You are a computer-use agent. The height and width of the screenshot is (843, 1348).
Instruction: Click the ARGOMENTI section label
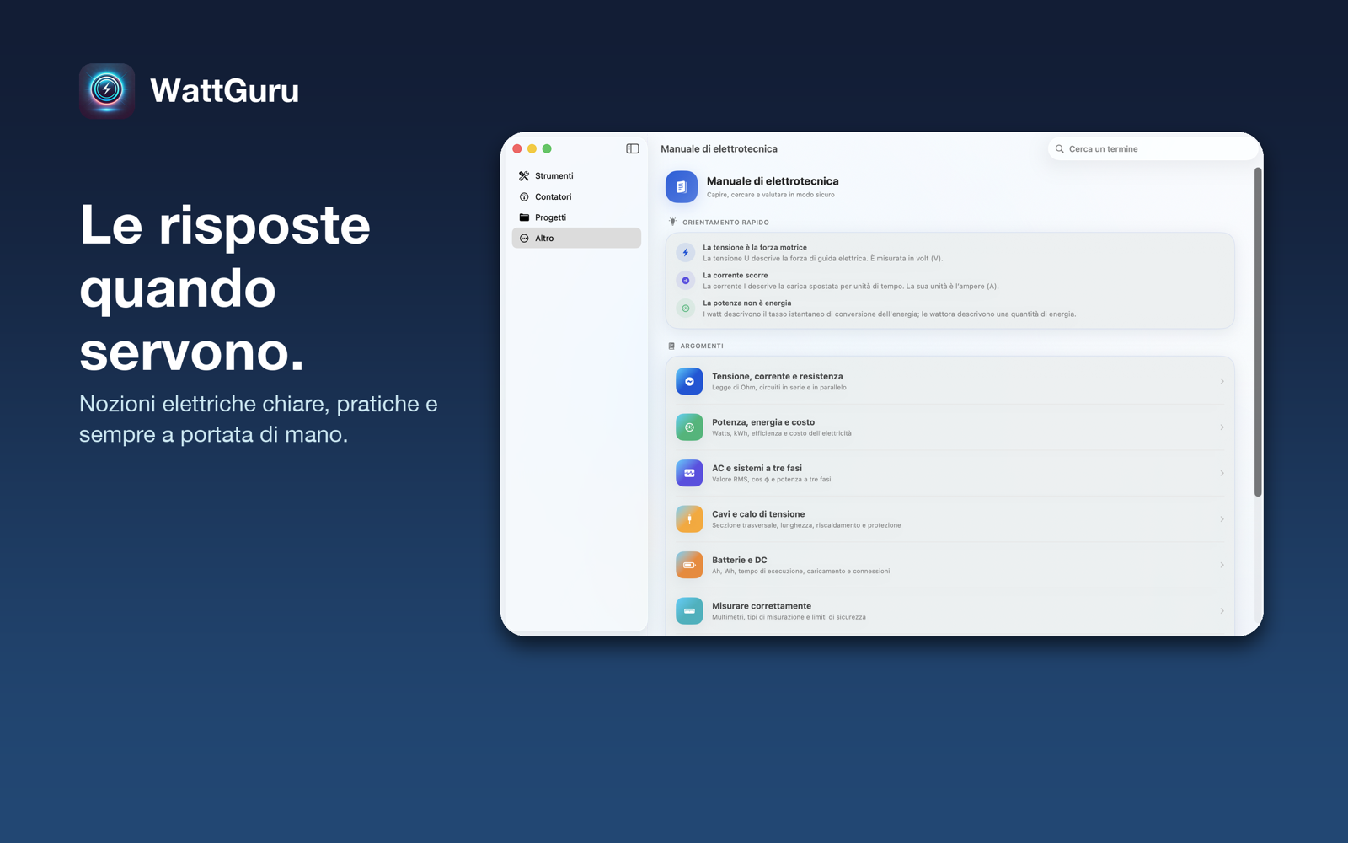pyautogui.click(x=702, y=346)
